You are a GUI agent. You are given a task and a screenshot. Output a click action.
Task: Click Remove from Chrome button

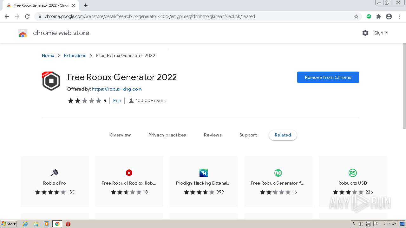click(328, 77)
